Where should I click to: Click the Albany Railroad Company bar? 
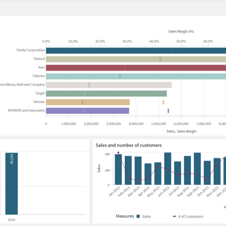(x=108, y=85)
